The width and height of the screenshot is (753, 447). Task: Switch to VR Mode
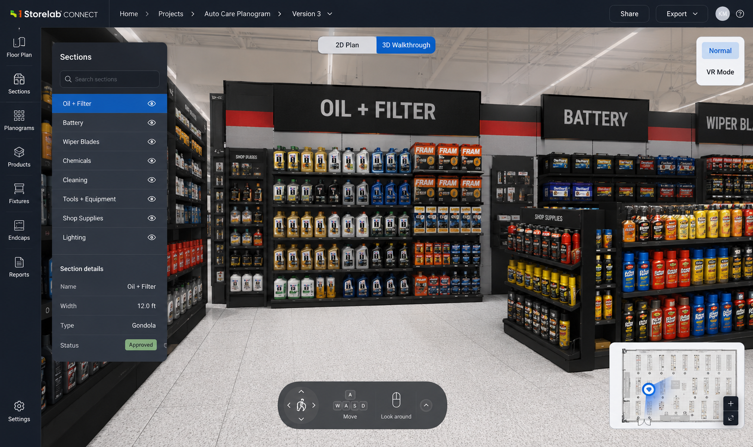coord(720,72)
